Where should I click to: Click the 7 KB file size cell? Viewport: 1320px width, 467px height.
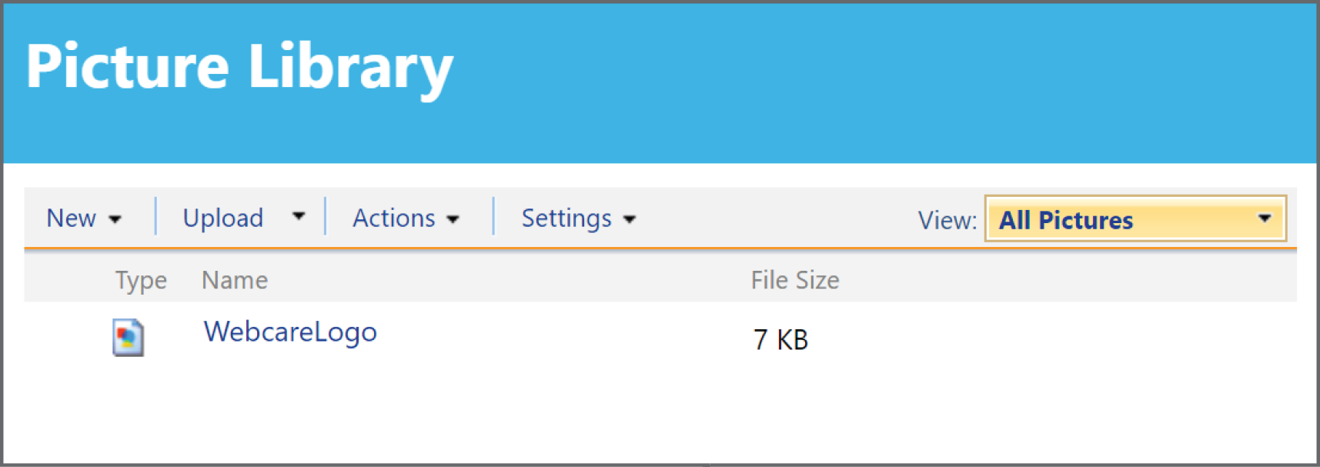coord(780,339)
